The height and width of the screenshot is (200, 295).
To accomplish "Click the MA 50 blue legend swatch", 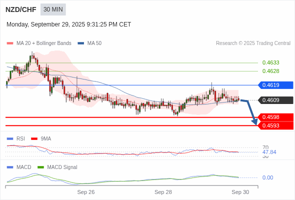I will click(81, 43).
